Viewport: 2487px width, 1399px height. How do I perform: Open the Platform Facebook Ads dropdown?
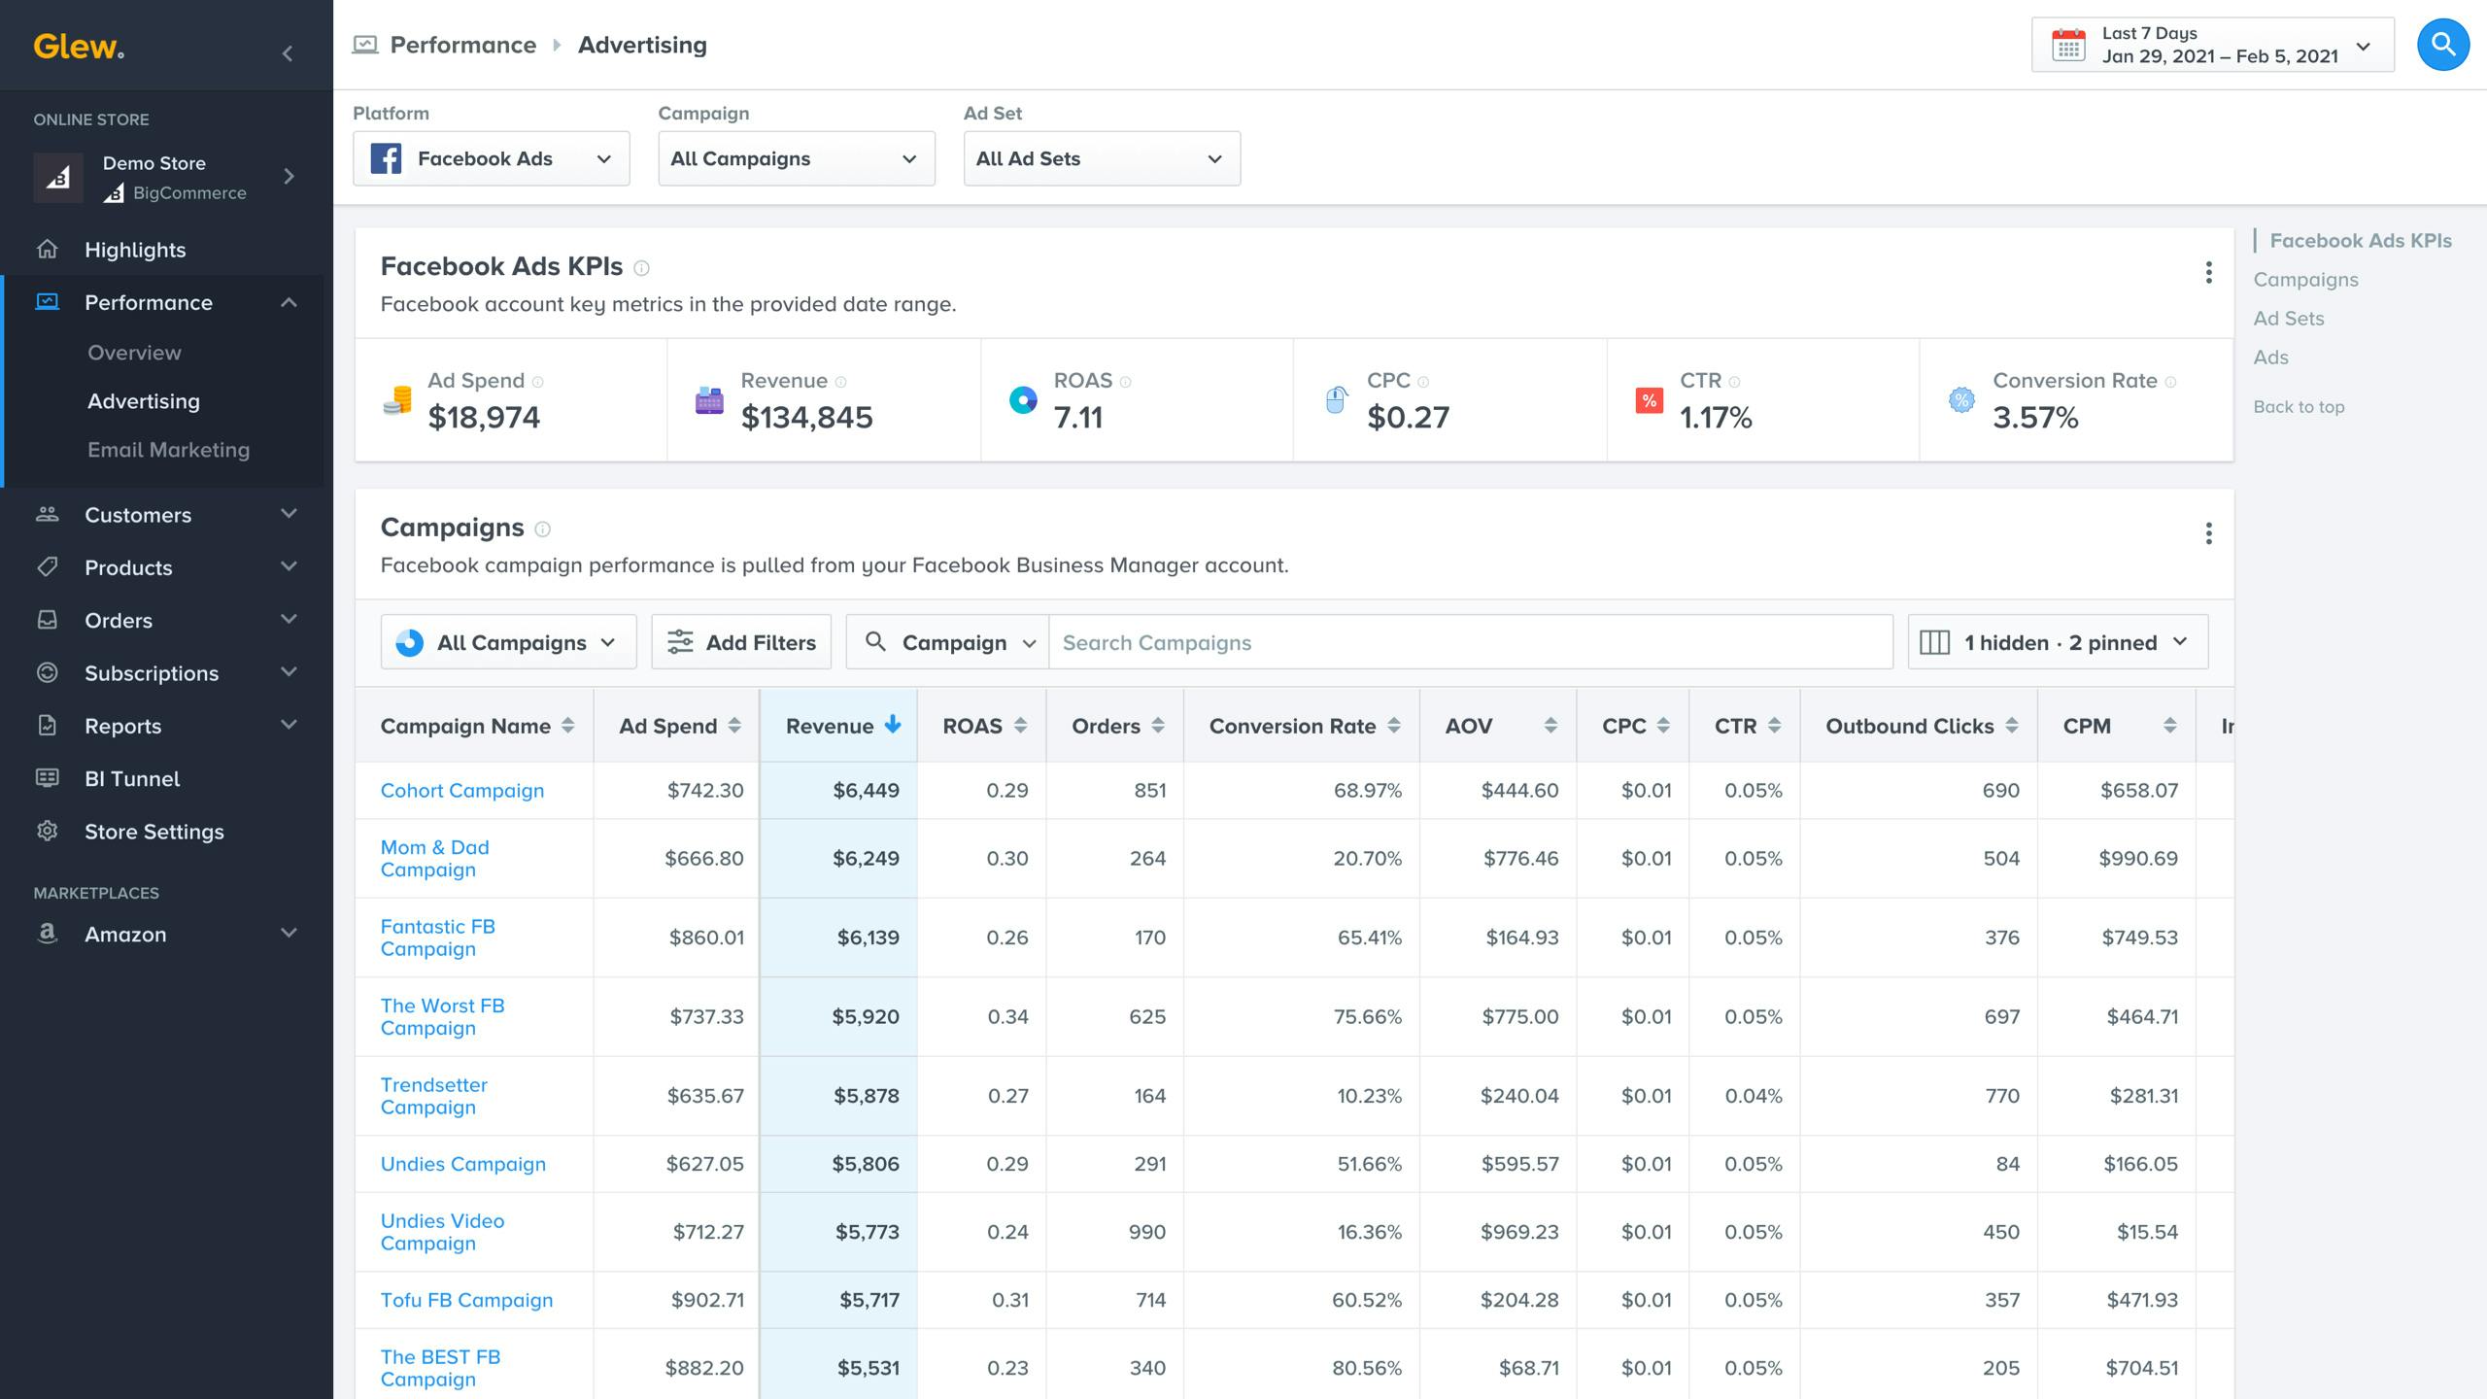[x=492, y=158]
